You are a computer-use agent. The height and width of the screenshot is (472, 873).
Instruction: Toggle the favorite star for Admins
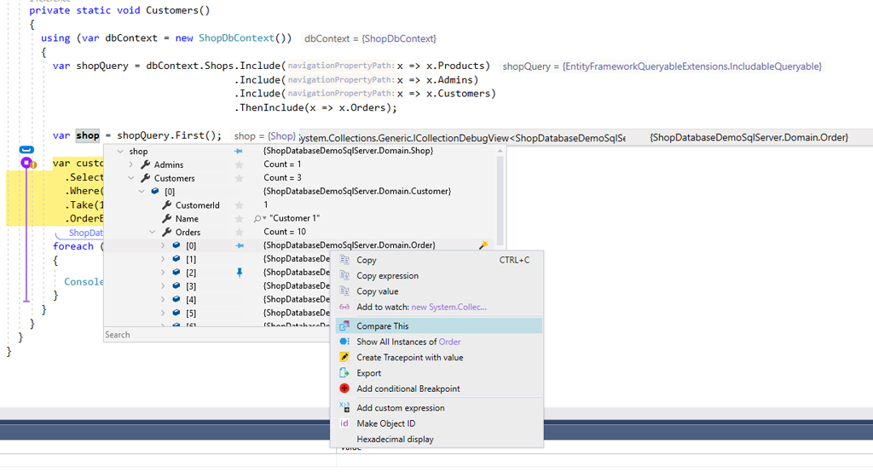coord(240,164)
